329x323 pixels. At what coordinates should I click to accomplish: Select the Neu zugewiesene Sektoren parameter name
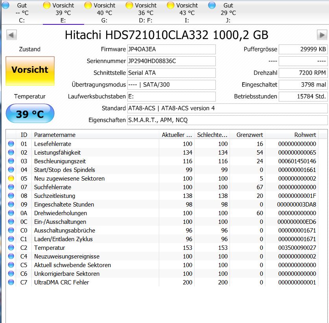point(69,179)
